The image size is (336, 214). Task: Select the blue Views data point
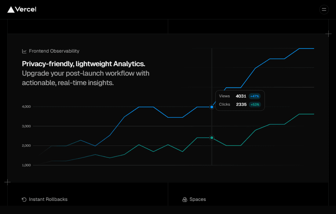pos(212,107)
